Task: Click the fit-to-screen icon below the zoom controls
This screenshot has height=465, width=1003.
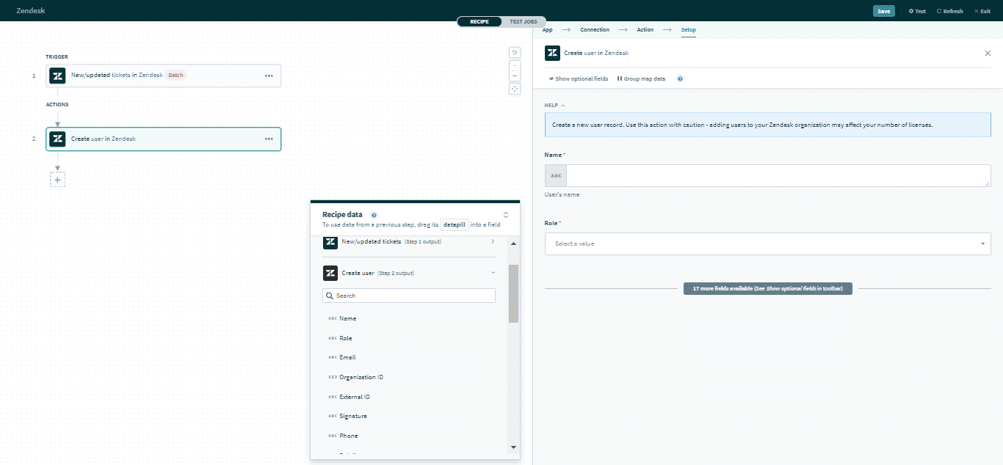Action: coord(514,88)
